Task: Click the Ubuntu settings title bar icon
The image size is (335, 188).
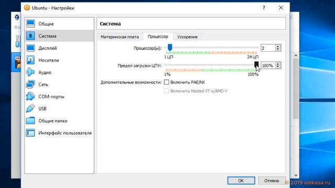Action: [27, 8]
